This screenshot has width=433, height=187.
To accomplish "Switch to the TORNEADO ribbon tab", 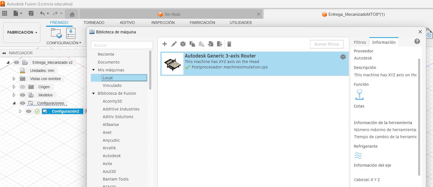I will [94, 23].
